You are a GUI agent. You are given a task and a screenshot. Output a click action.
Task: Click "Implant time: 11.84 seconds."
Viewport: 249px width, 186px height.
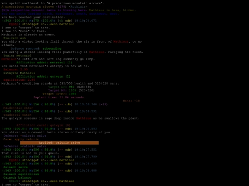pos(59,97)
